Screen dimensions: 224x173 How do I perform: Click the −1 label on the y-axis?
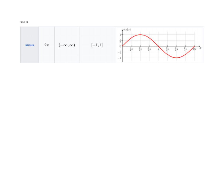point(120,58)
